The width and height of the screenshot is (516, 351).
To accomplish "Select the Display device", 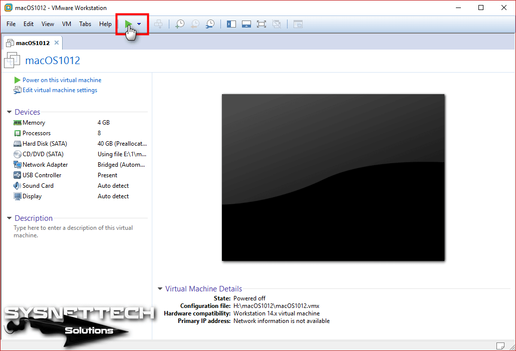I will coord(80,196).
